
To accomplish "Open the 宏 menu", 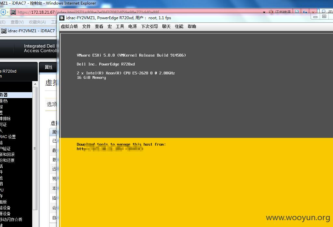I will click(110, 26).
